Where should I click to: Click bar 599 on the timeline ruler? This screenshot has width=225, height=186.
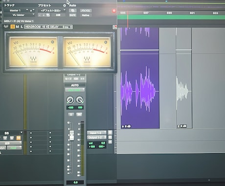[169, 13]
